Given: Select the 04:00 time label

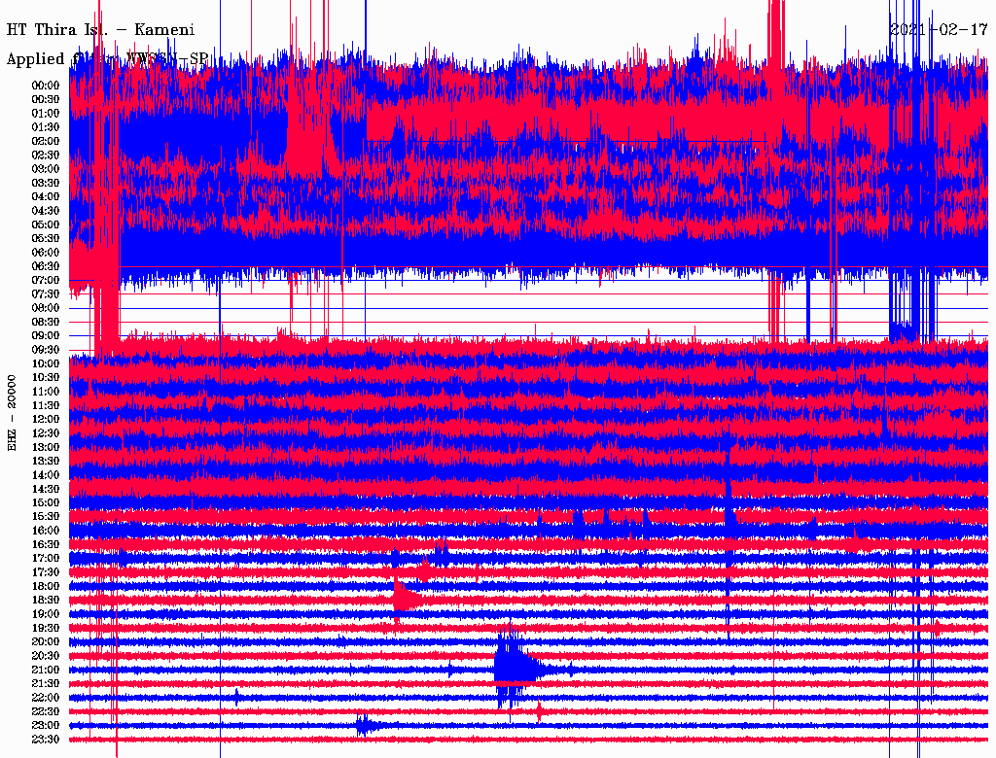Looking at the screenshot, I should point(46,197).
